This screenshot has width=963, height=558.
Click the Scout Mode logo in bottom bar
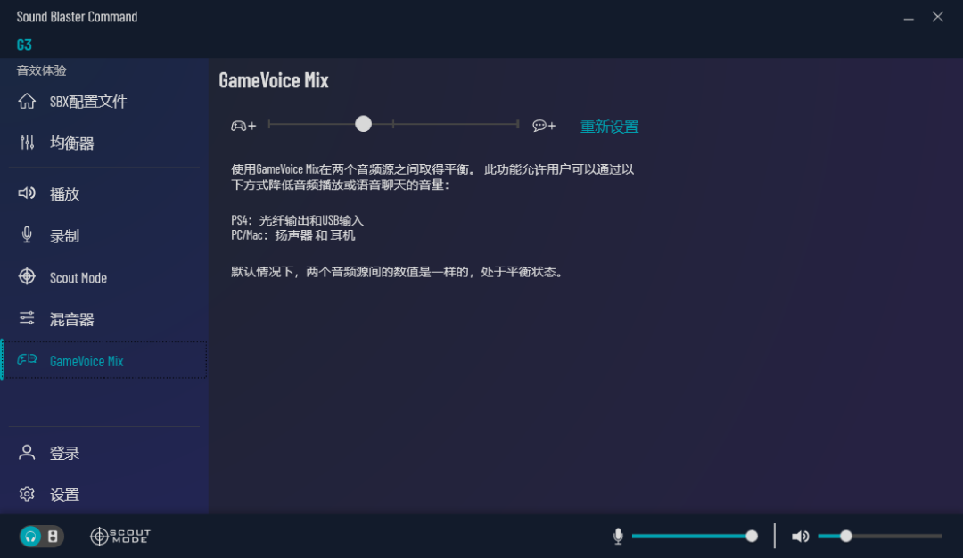[120, 536]
